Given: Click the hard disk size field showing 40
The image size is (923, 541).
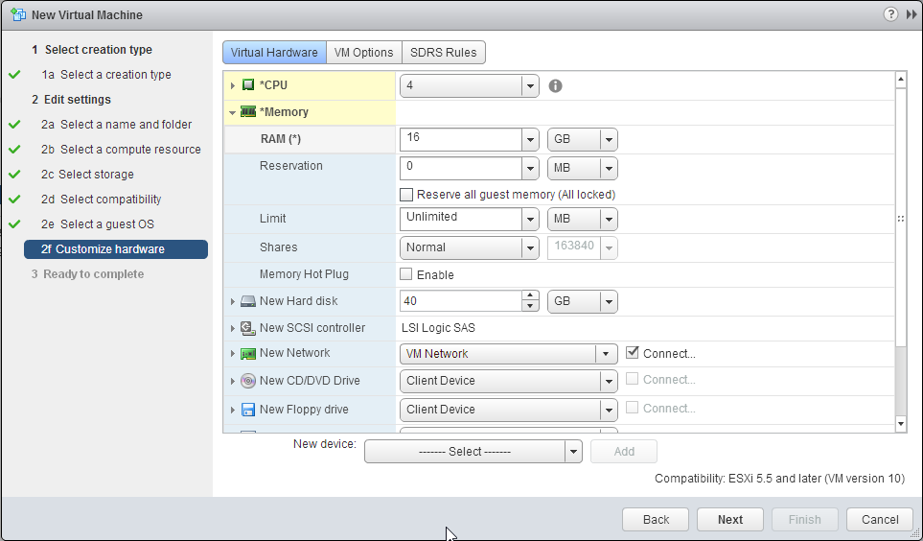Looking at the screenshot, I should tap(461, 301).
